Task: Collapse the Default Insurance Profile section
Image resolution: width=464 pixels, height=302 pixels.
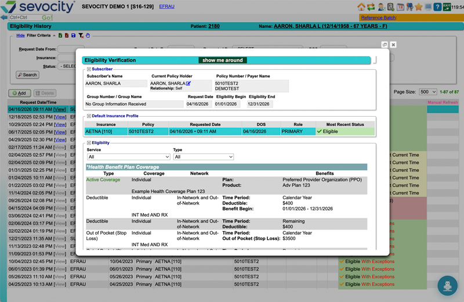Action: coord(89,116)
